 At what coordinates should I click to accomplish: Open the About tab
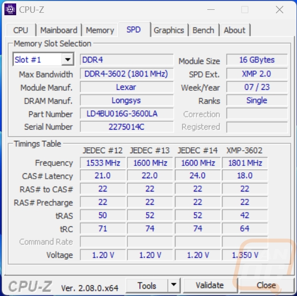(x=234, y=30)
